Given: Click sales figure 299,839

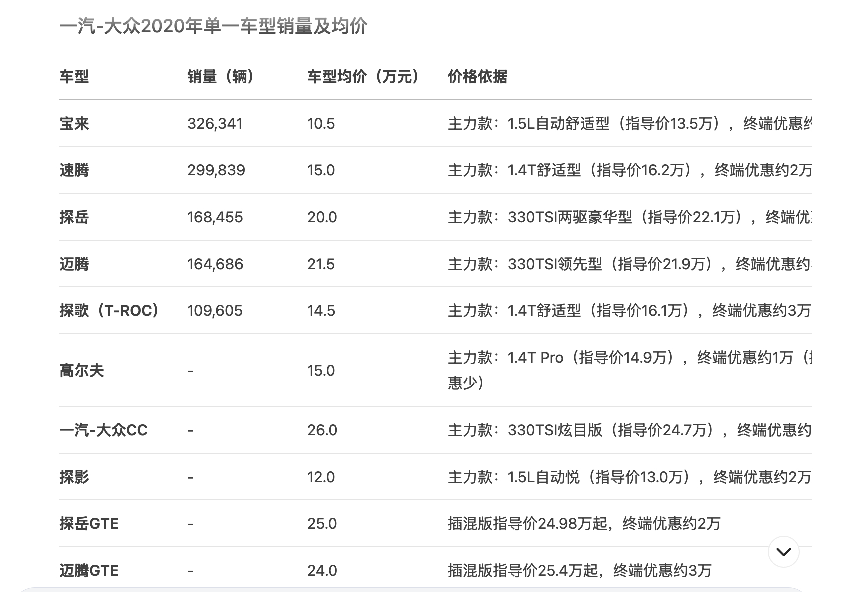Looking at the screenshot, I should click(x=216, y=170).
